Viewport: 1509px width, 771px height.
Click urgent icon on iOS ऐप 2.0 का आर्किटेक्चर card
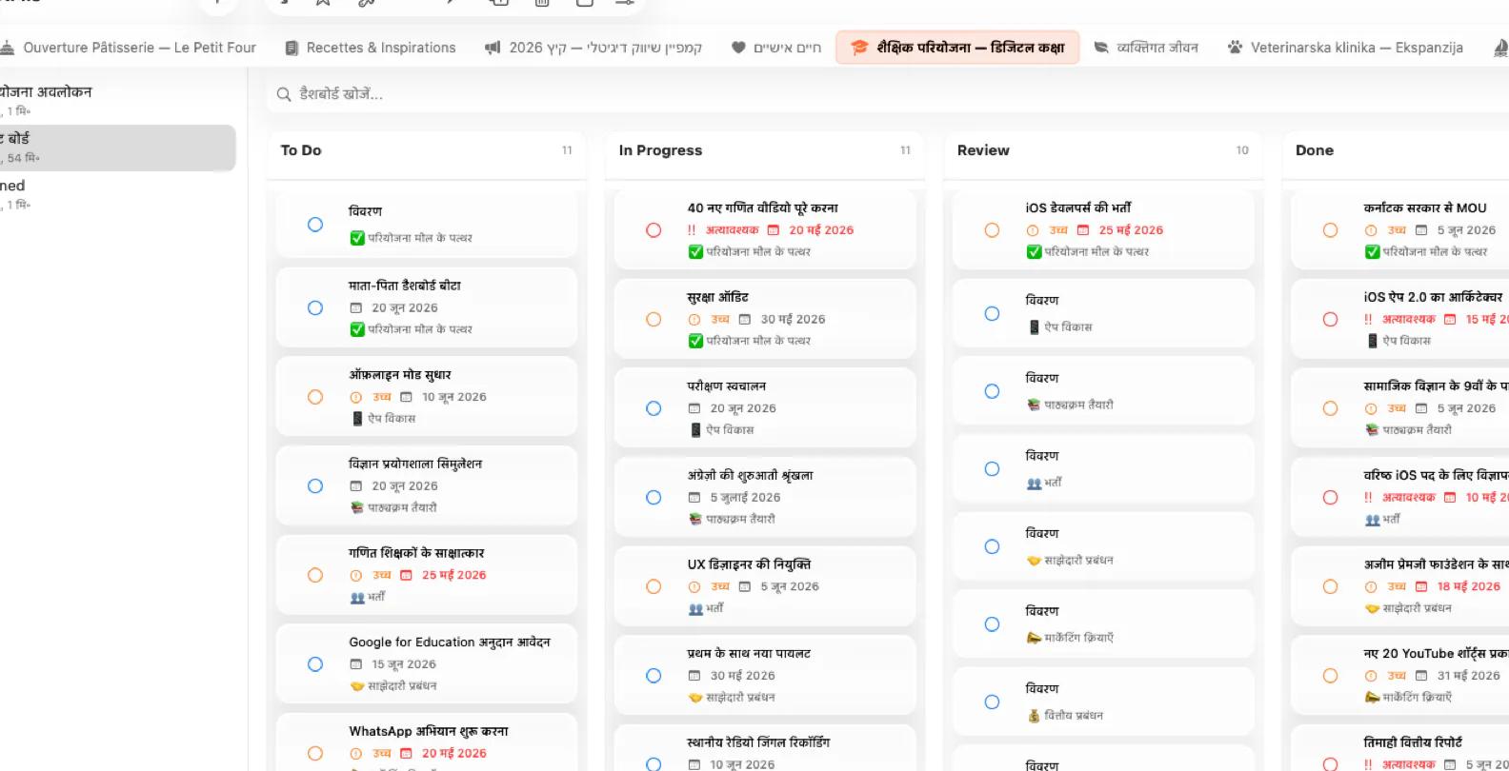pyautogui.click(x=1368, y=320)
